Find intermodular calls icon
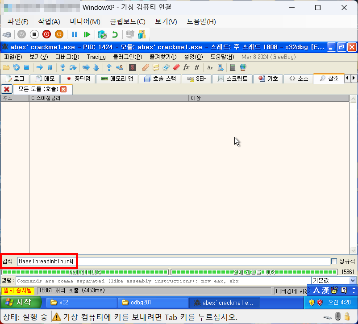Image resolution: width=358 pixels, height=324 pixels. [x=221, y=67]
